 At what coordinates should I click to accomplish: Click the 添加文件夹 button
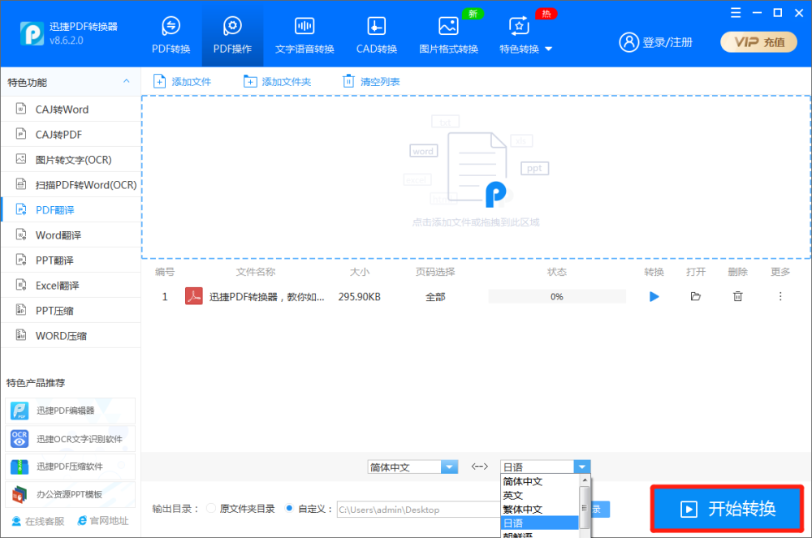(277, 82)
